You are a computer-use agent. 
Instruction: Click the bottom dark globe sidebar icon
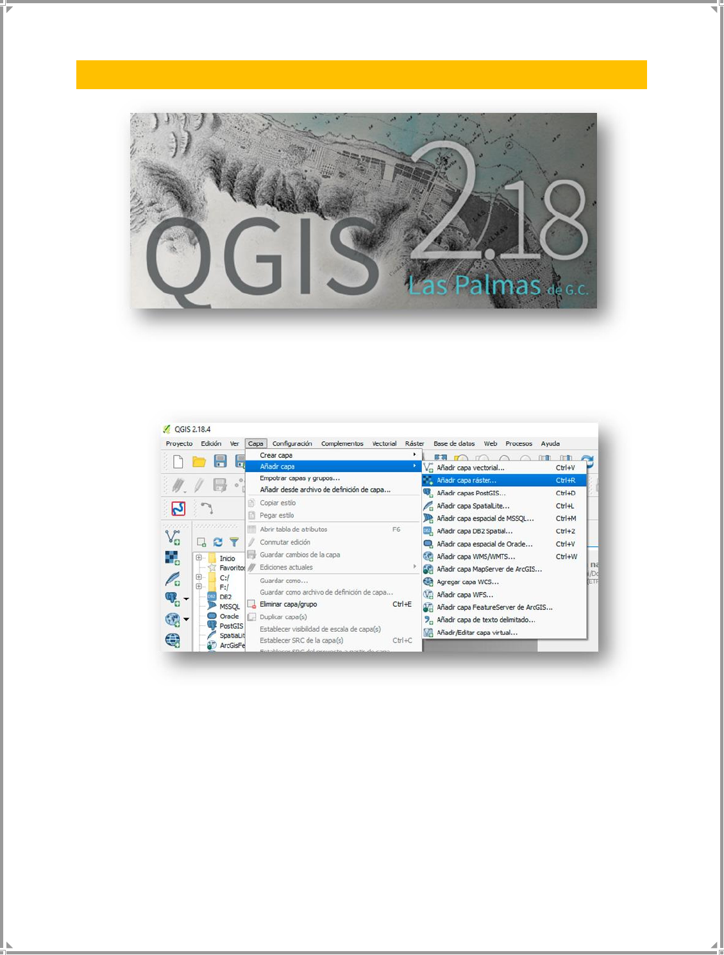pos(173,640)
